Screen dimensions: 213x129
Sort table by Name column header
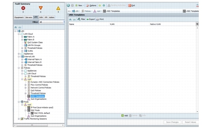coord(89,24)
